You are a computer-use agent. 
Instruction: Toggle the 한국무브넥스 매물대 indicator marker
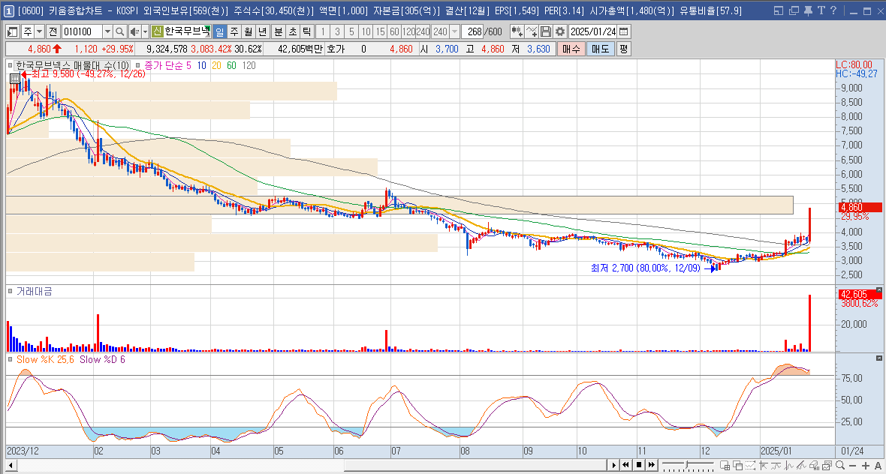pos(11,65)
